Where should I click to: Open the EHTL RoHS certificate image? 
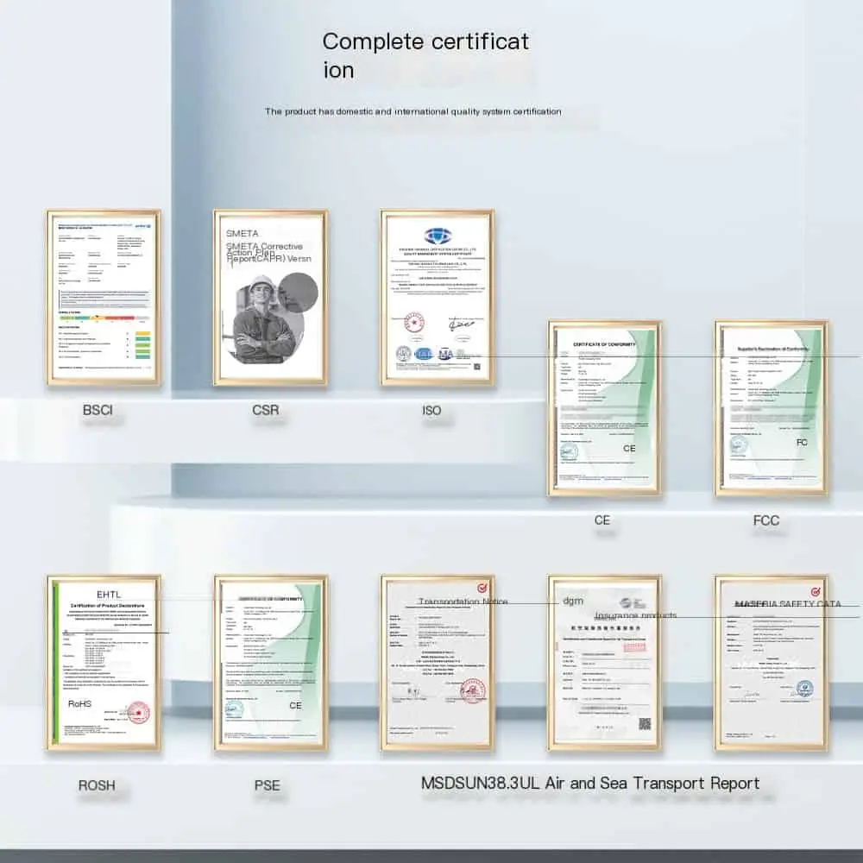[x=104, y=663]
